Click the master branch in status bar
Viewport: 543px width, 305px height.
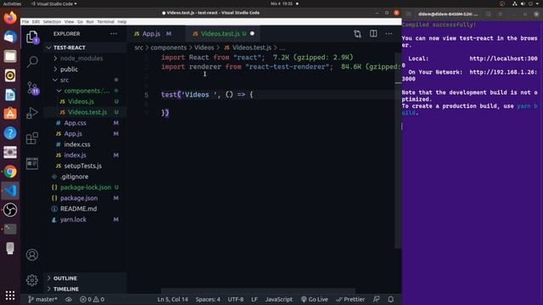(x=42, y=299)
